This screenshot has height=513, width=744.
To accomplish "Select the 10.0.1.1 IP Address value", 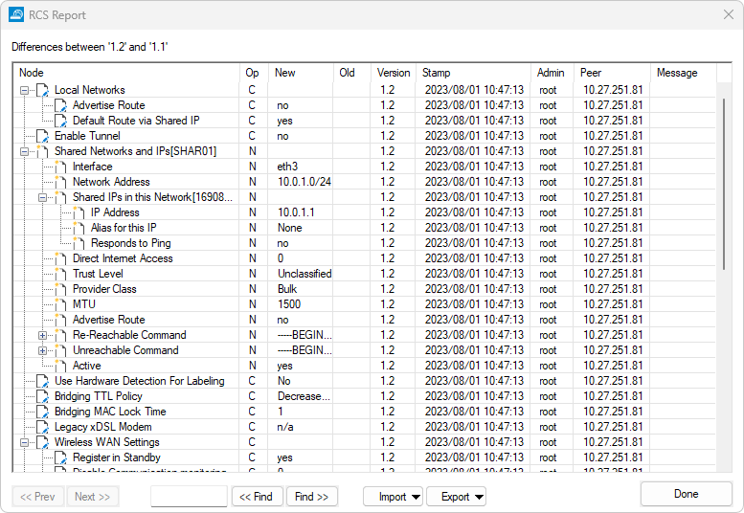I will 296,212.
